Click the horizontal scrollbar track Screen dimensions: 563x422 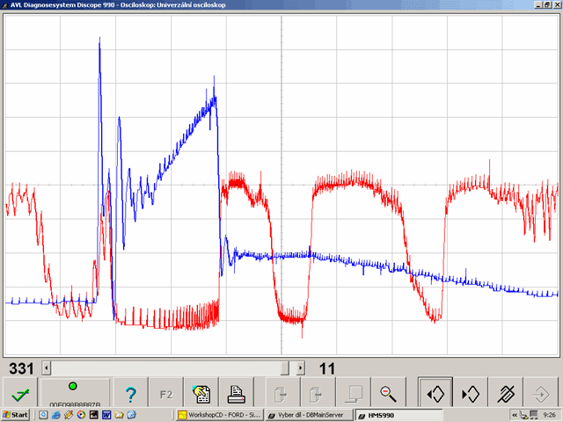coord(165,368)
